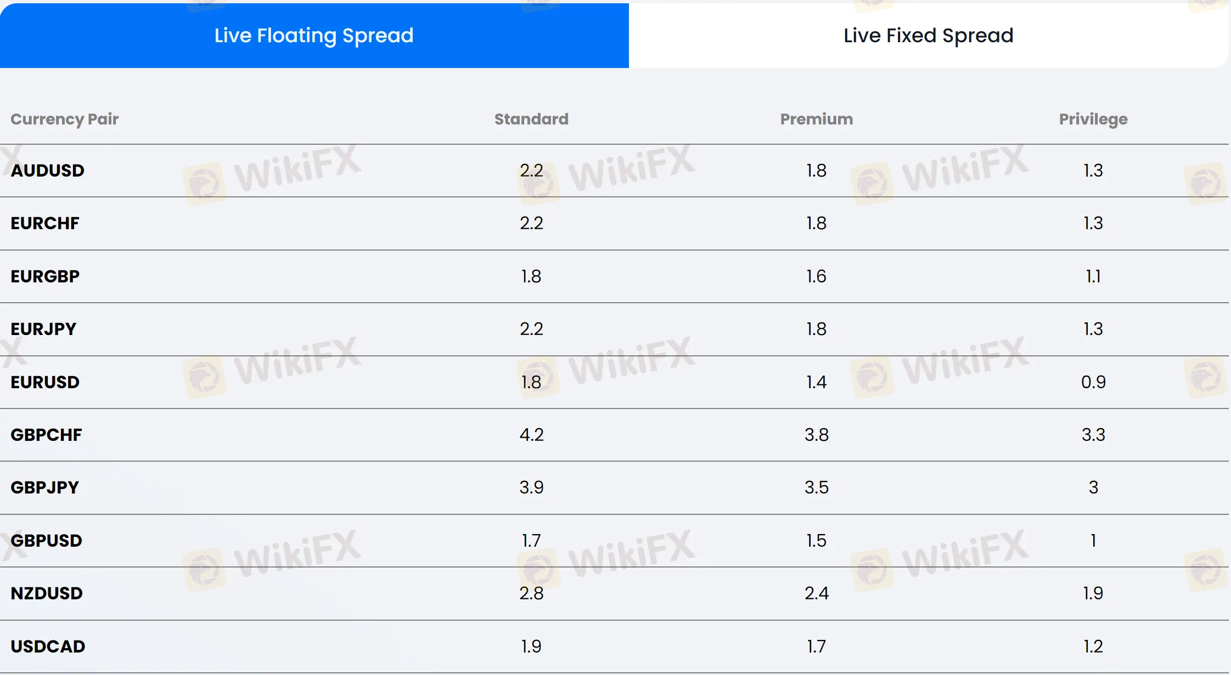Select the GBPUSD currency pair

(46, 541)
